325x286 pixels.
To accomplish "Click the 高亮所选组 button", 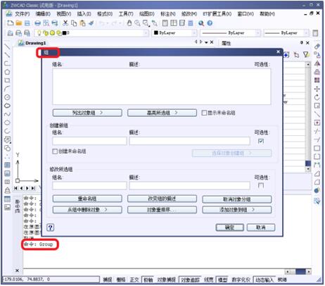I will pyautogui.click(x=162, y=113).
